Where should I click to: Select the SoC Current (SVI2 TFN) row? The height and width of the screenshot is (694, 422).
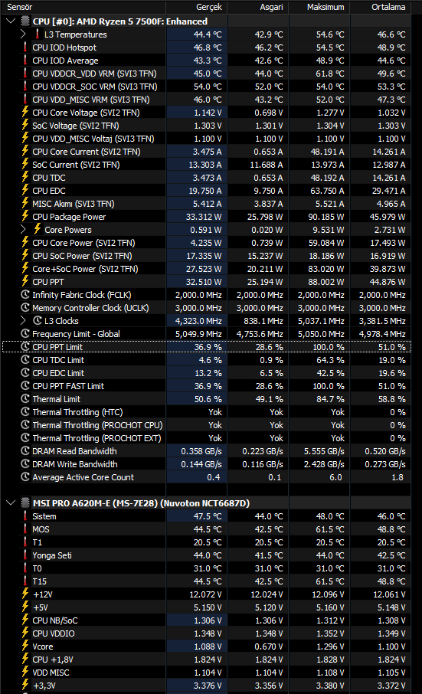206,164
